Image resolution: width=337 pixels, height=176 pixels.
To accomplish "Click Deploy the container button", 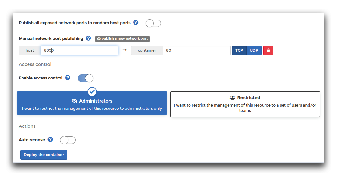I will [x=44, y=155].
